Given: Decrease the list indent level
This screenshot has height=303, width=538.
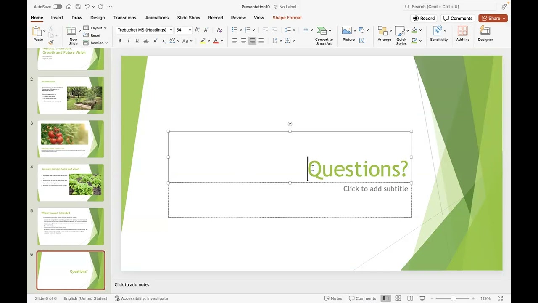Looking at the screenshot, I should [x=265, y=30].
